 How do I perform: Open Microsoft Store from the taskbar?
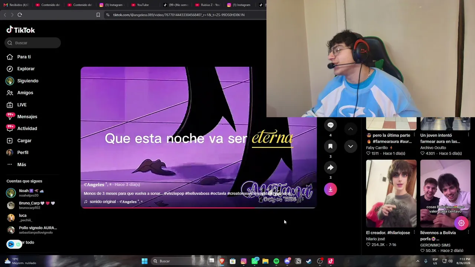[233, 261]
